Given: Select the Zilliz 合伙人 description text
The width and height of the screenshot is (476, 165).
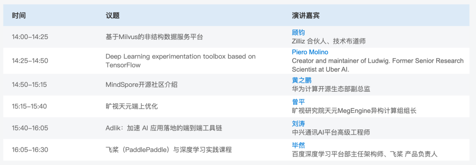Looking at the screenshot, I should (329, 41).
